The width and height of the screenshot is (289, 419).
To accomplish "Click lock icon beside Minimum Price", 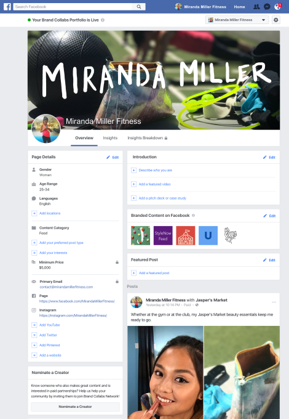I will (117, 262).
